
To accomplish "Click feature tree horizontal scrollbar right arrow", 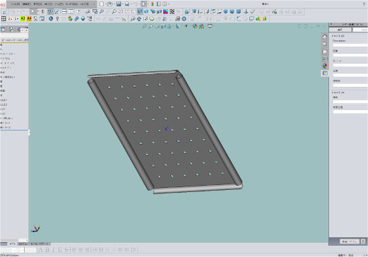I will [x=27, y=240].
